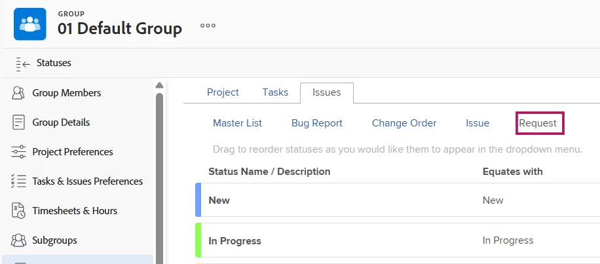Click the Tasks & Issues Preferences checklist icon
This screenshot has height=264, width=600.
click(18, 181)
